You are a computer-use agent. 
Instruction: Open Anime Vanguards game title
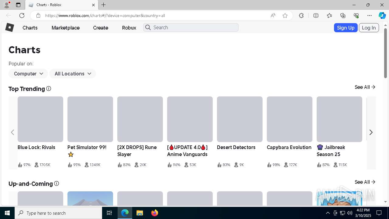coord(187,151)
